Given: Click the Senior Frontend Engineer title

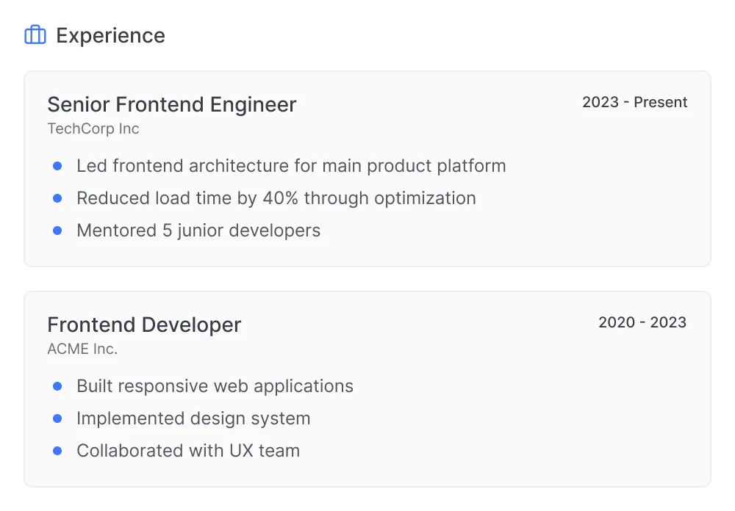Looking at the screenshot, I should [x=172, y=104].
